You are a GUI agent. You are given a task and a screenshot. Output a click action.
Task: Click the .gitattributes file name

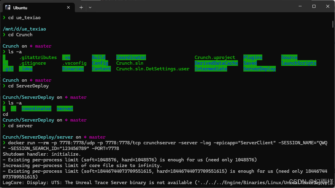(x=38, y=57)
